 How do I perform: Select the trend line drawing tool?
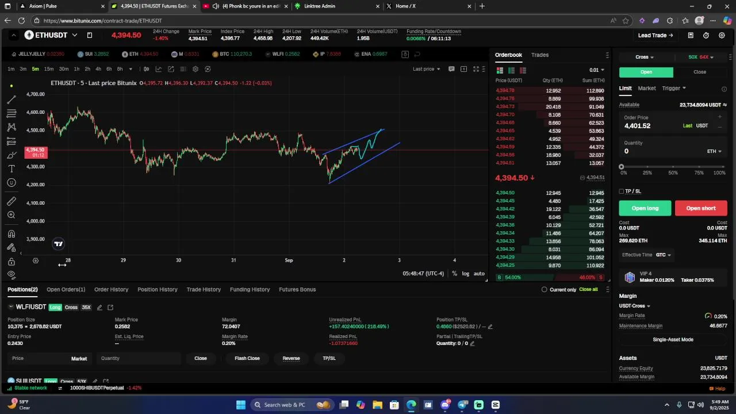11,99
